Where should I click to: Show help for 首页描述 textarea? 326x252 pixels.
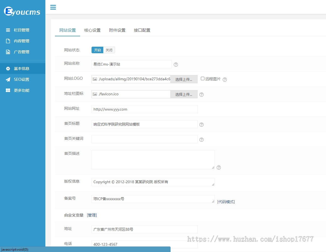(219, 167)
